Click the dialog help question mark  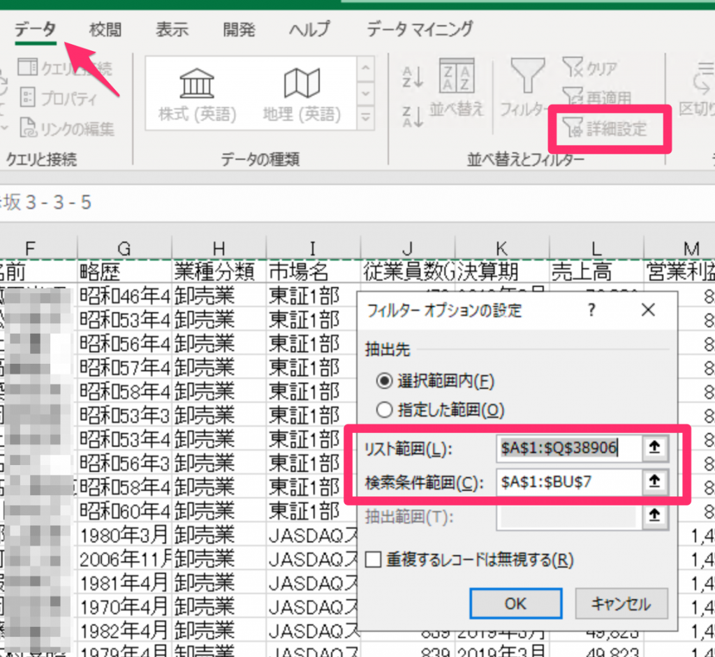(x=591, y=311)
